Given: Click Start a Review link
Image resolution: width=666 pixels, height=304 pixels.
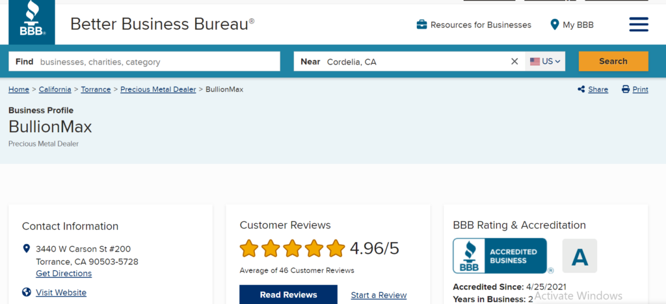Looking at the screenshot, I should pos(379,295).
